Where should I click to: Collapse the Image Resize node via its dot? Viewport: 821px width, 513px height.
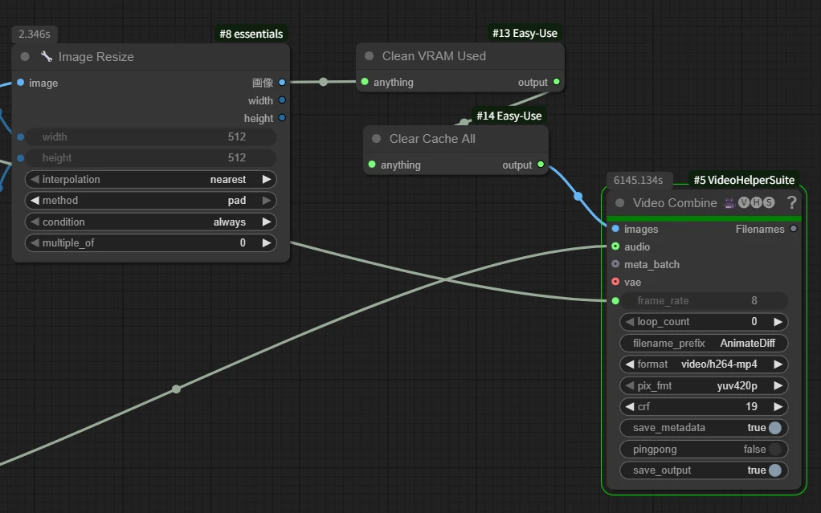pos(25,57)
